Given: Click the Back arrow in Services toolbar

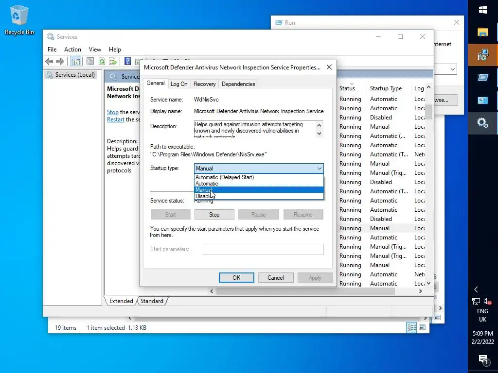Looking at the screenshot, I should click(49, 61).
